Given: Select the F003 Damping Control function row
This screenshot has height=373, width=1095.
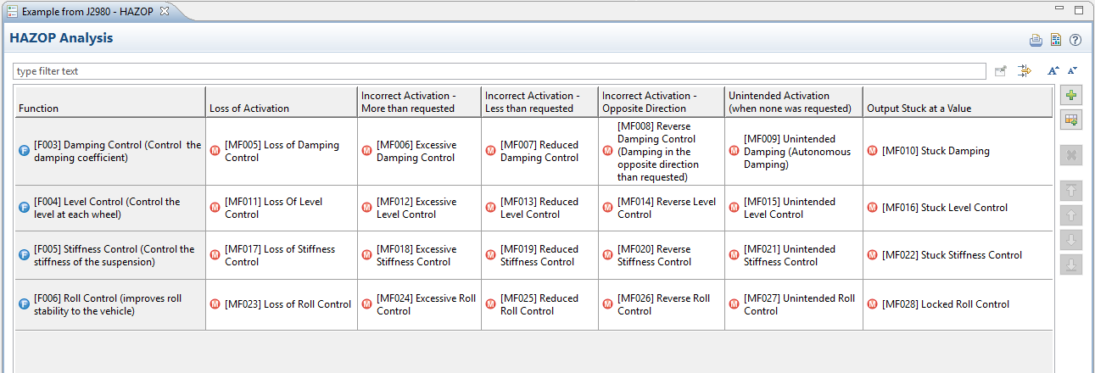Looking at the screenshot, I should click(x=110, y=151).
